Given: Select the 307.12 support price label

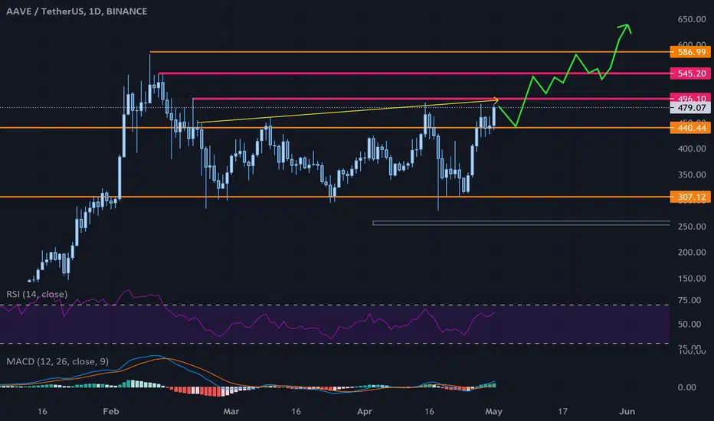Looking at the screenshot, I should (x=690, y=197).
